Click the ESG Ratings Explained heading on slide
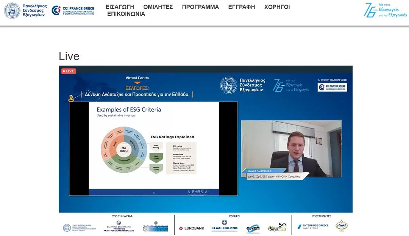This screenshot has width=409, height=236. click(x=172, y=137)
